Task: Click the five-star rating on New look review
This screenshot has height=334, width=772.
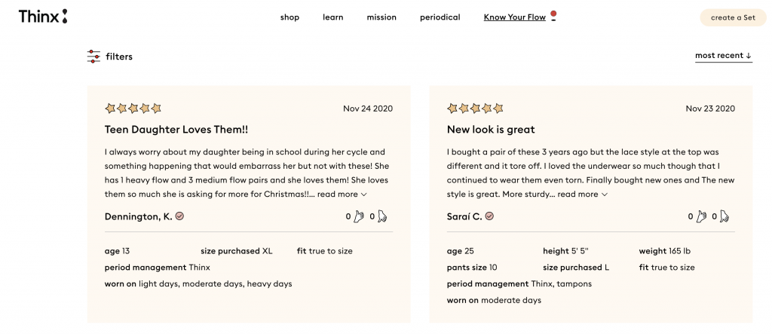Action: (x=475, y=109)
